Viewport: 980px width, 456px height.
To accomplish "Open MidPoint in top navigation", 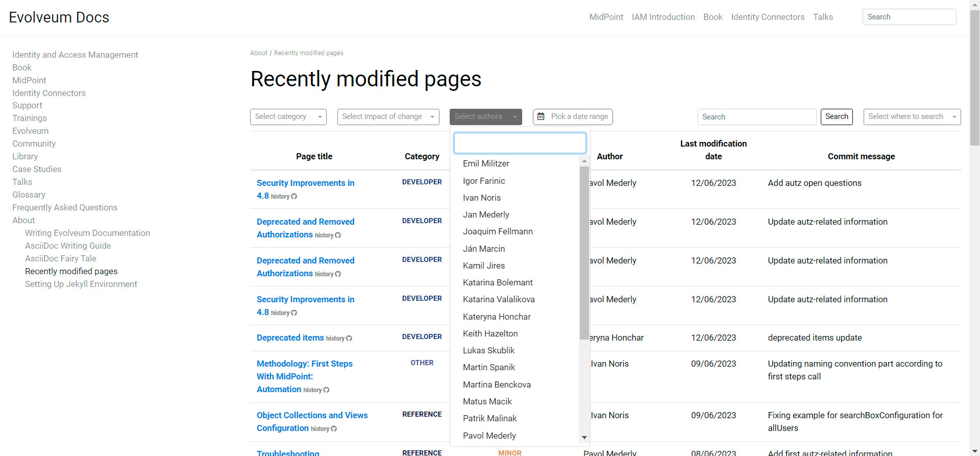I will click(x=606, y=17).
